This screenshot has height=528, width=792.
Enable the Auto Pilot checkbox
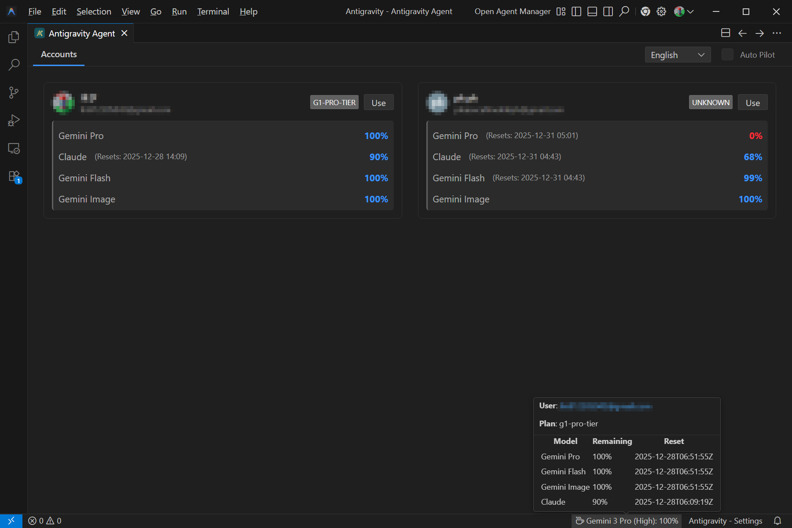point(728,55)
